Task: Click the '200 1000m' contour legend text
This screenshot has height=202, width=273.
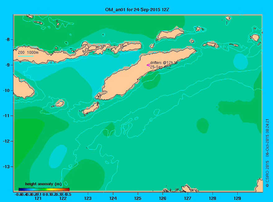Action: [x=28, y=52]
